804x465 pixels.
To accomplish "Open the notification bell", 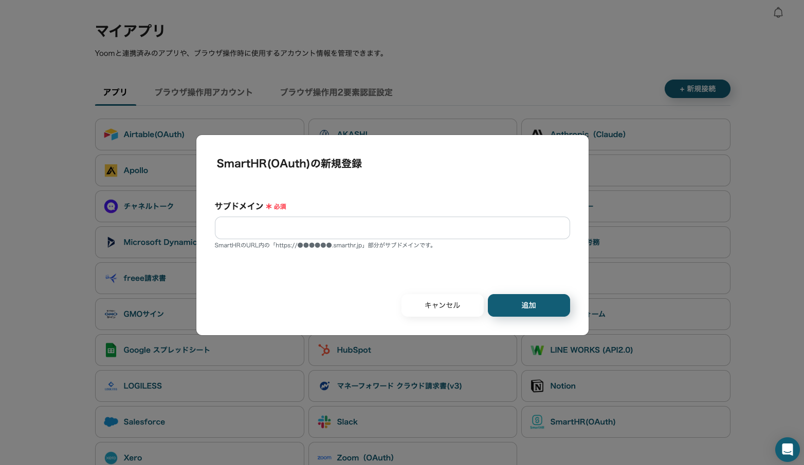I will pos(778,12).
